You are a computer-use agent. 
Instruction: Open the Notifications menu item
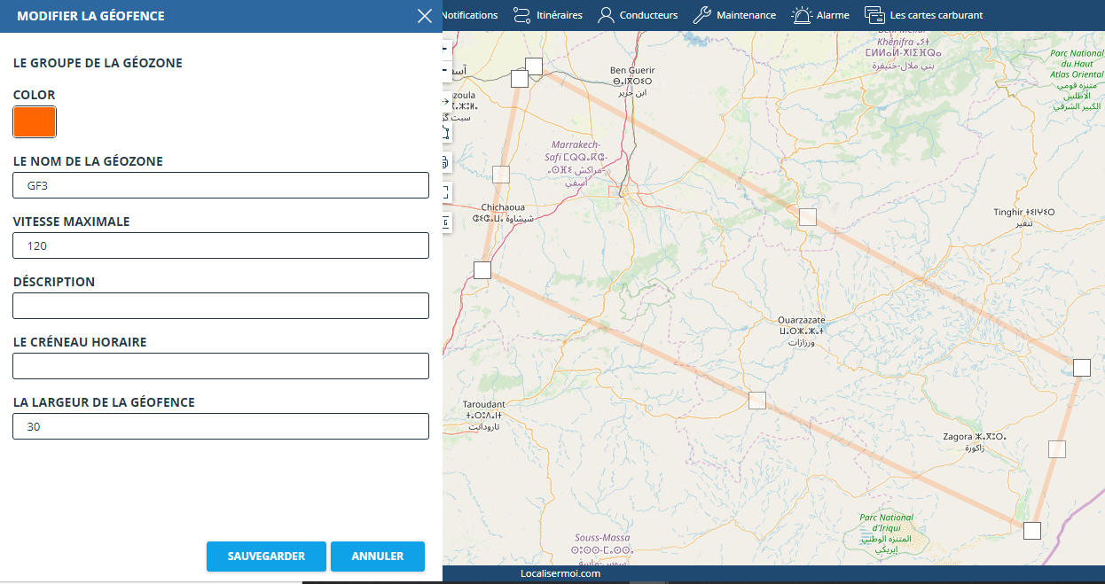pos(469,15)
